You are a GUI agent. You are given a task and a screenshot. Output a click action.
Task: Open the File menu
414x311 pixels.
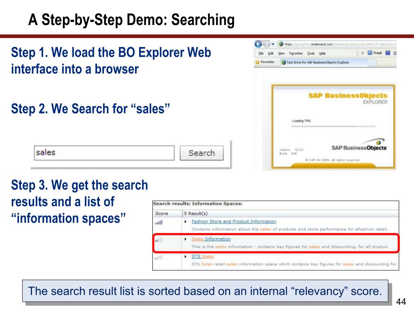pos(261,53)
